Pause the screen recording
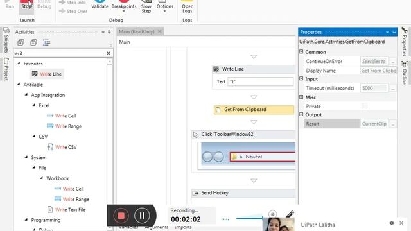Screen dimensions: 411x231 142,216
